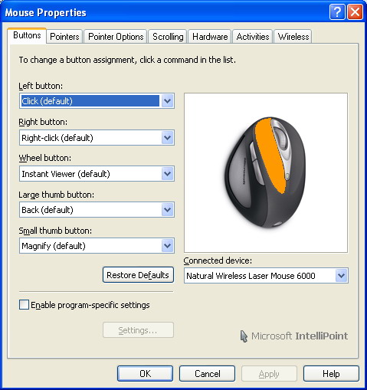Image resolution: width=367 pixels, height=390 pixels.
Task: Click the title bar Help question mark icon
Action: pyautogui.click(x=337, y=11)
